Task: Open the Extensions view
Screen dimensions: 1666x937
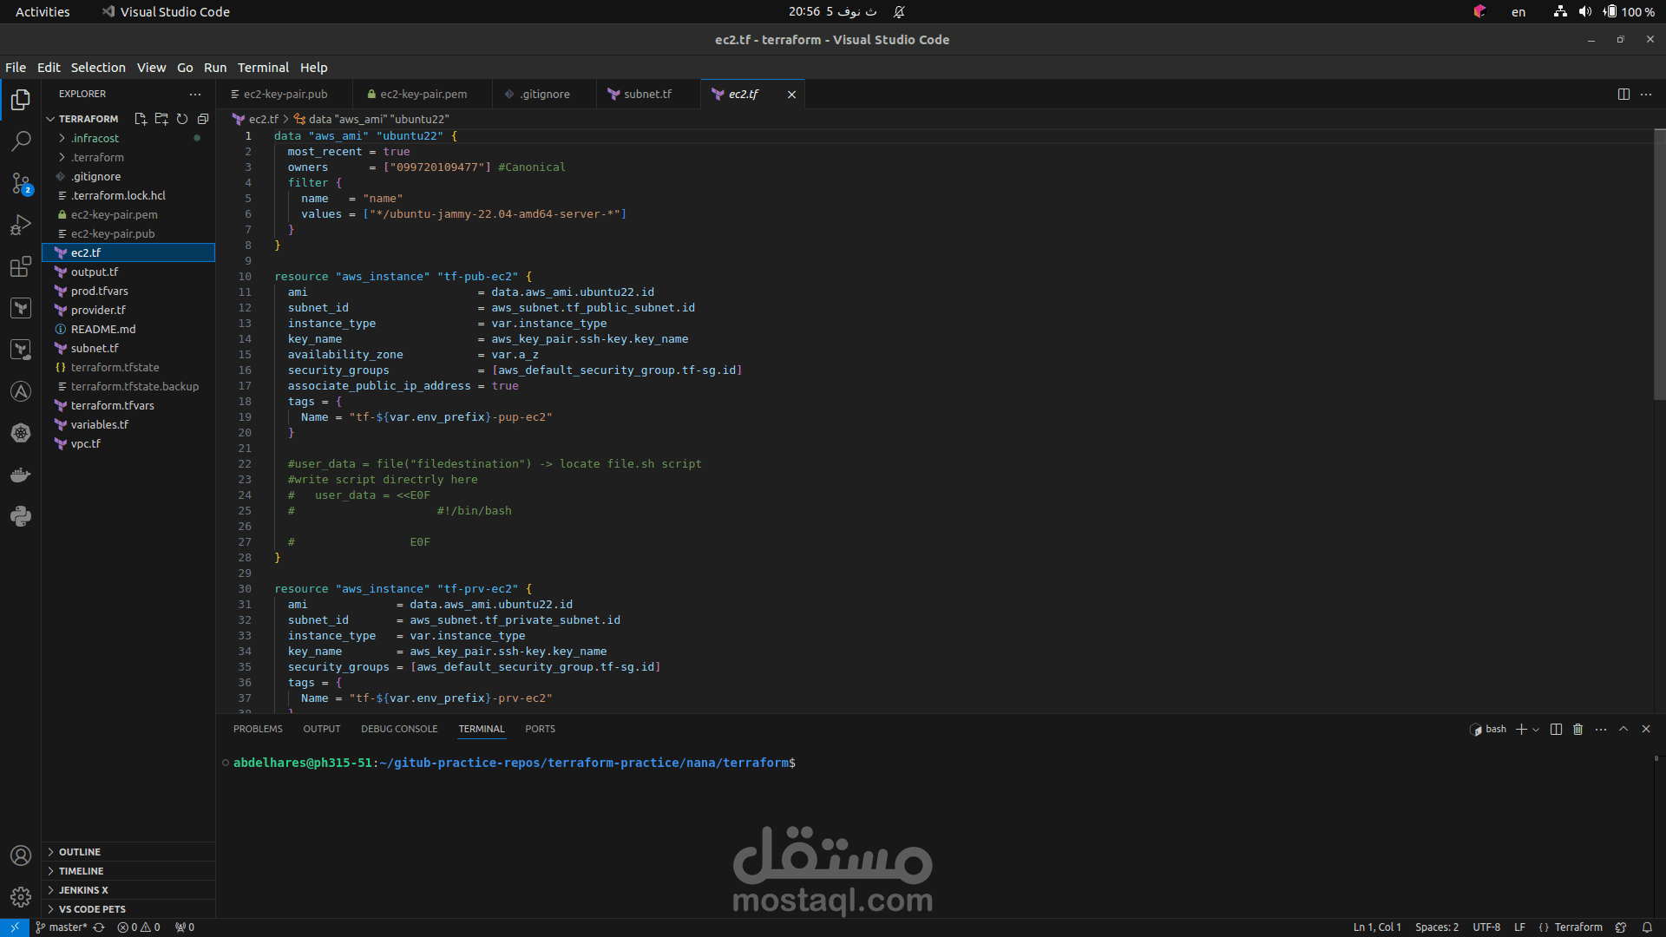Action: click(x=21, y=267)
